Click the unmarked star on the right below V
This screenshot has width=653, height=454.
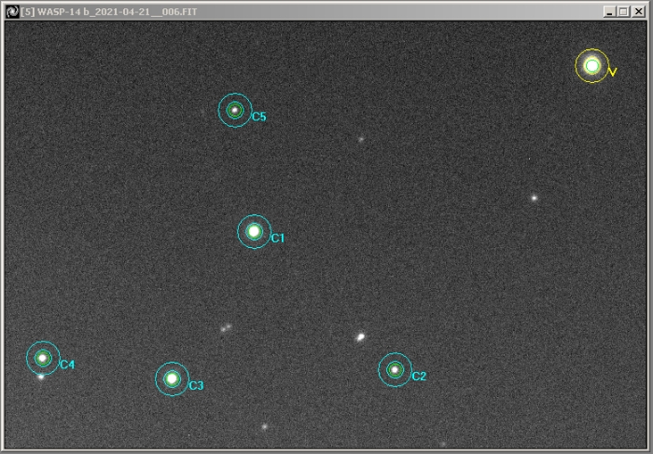tap(534, 198)
